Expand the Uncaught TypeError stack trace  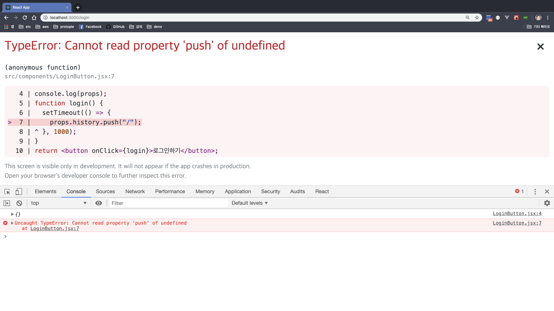pos(12,223)
